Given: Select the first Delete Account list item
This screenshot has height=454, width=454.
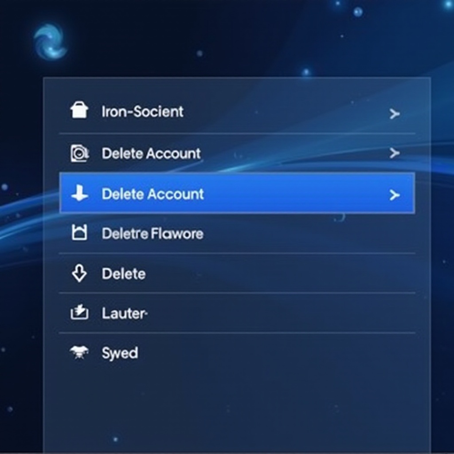Looking at the screenshot, I should pos(151,153).
